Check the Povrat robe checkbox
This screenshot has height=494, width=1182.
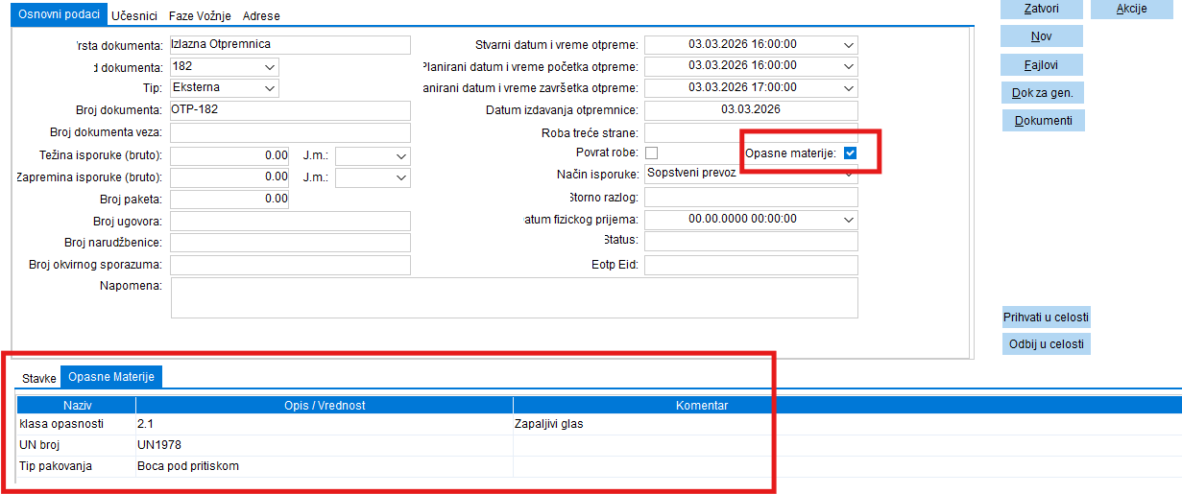(652, 153)
